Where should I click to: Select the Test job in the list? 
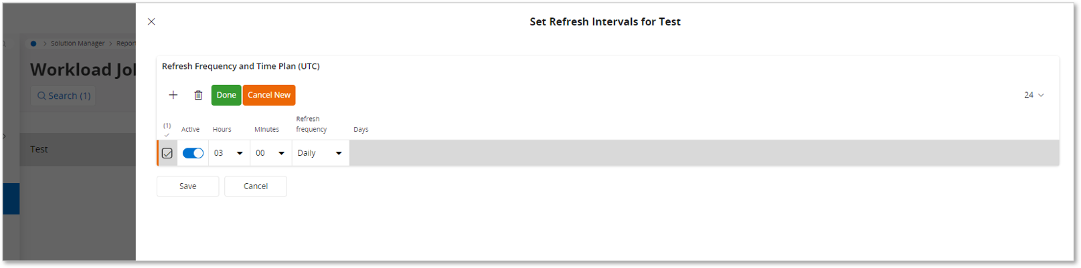point(39,149)
